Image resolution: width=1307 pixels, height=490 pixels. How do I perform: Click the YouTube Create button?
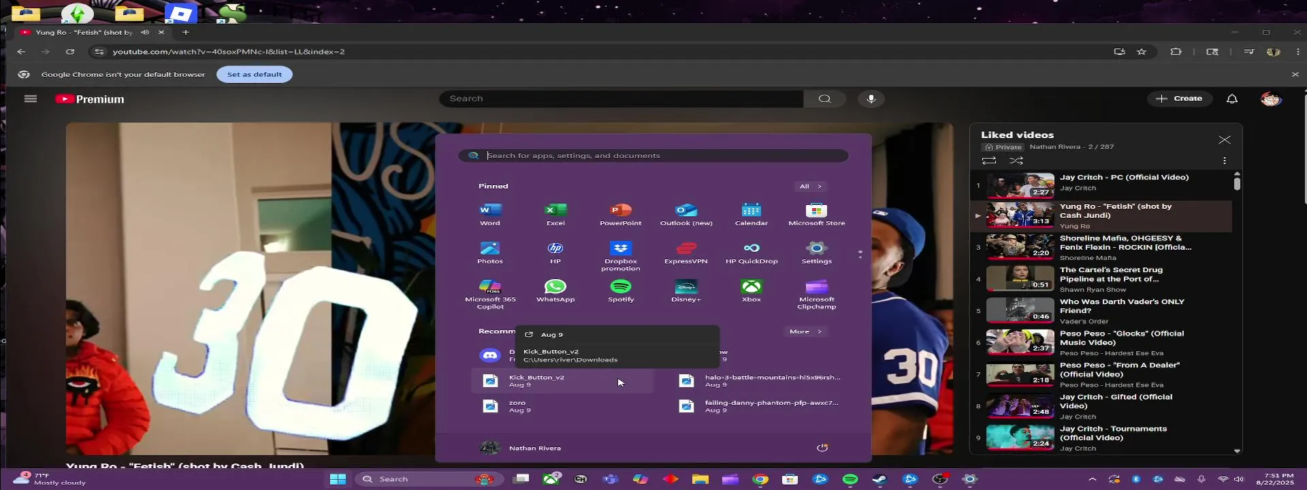(x=1180, y=99)
